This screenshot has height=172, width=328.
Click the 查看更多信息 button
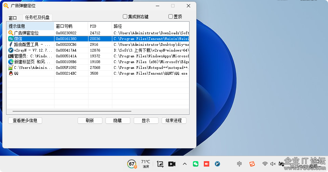(25, 120)
